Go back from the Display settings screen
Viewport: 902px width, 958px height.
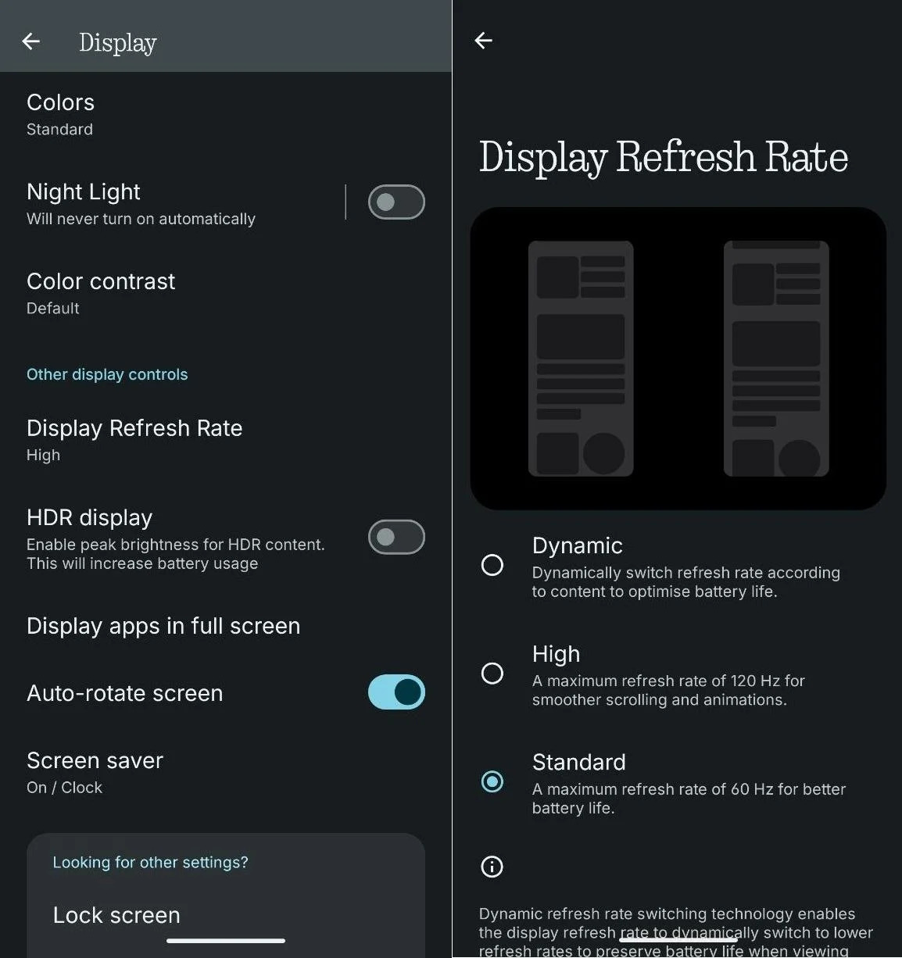pyautogui.click(x=31, y=41)
